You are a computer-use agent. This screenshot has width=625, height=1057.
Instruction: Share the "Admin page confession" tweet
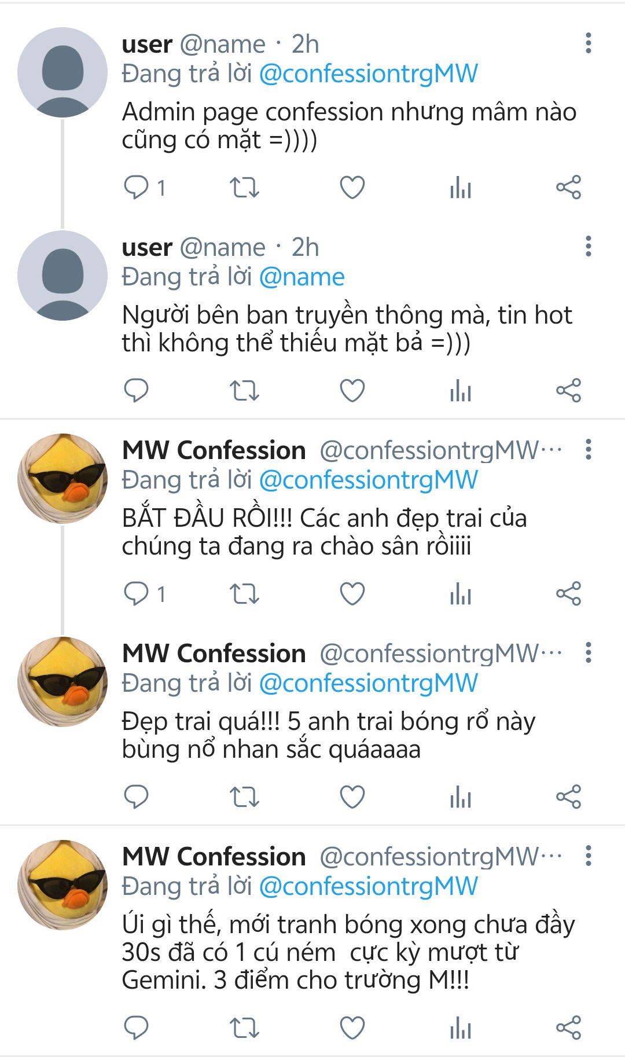[x=568, y=188]
